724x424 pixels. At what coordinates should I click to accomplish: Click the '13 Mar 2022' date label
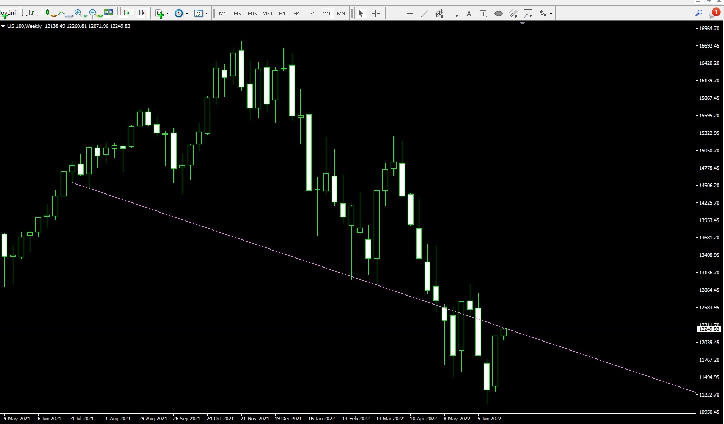click(x=390, y=418)
